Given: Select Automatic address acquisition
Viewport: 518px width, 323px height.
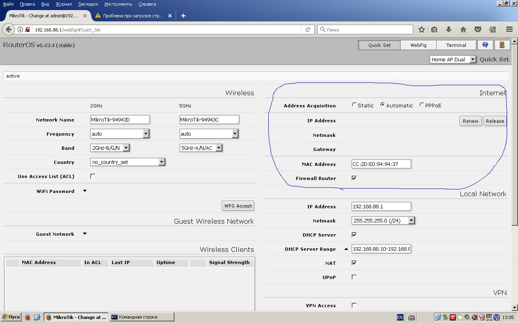Looking at the screenshot, I should 382,105.
